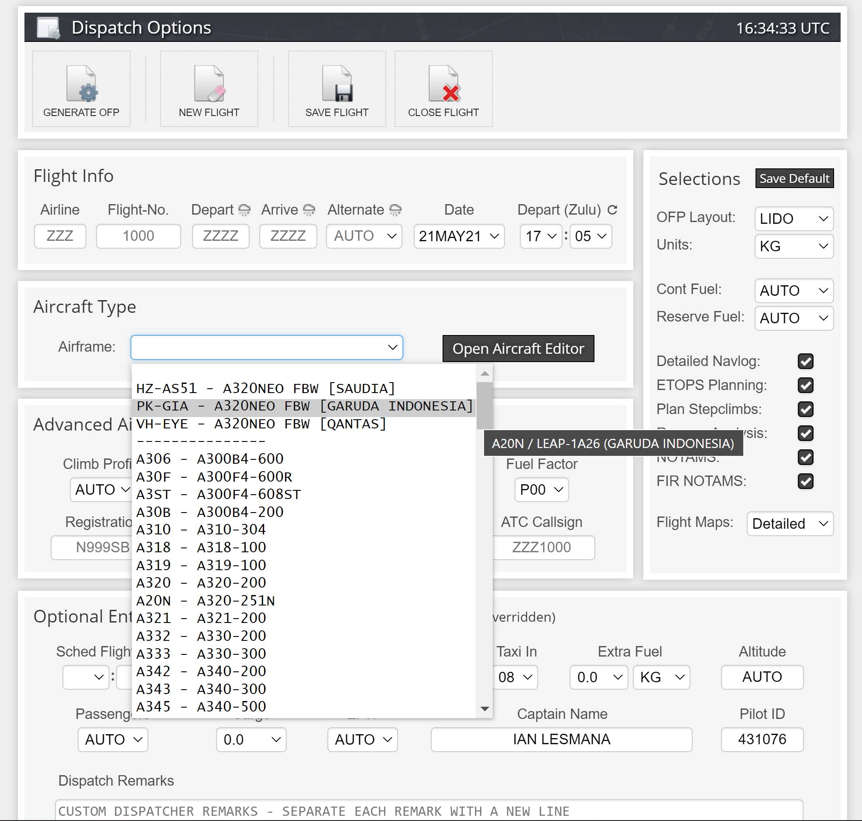Click the weather cloud icon beside Depart
Screen dimensions: 862x821
(x=244, y=210)
